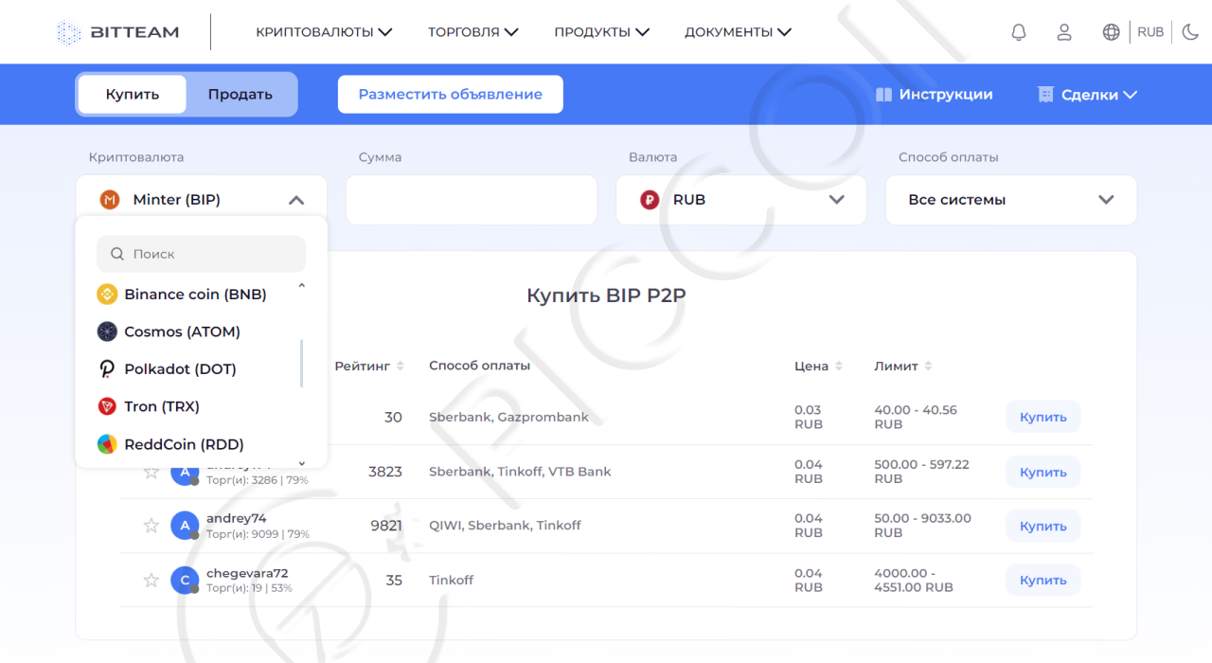This screenshot has width=1212, height=663.
Task: Click the Сделки list icon
Action: coord(1046,95)
